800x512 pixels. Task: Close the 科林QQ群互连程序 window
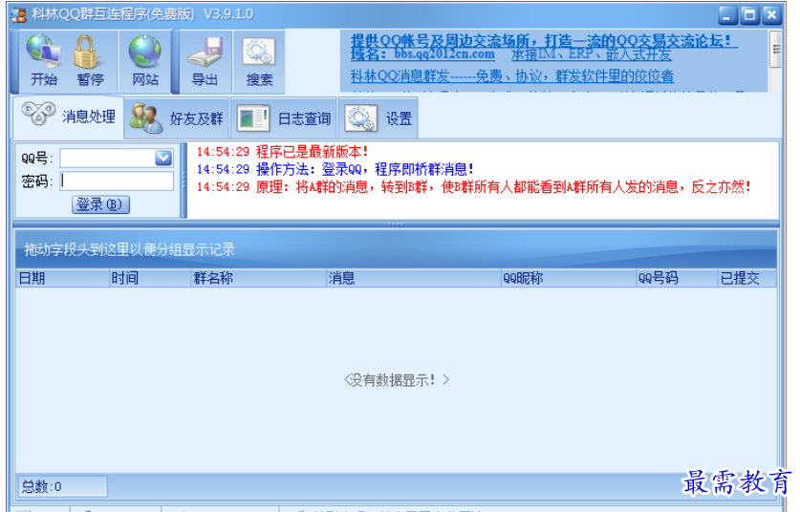click(772, 15)
